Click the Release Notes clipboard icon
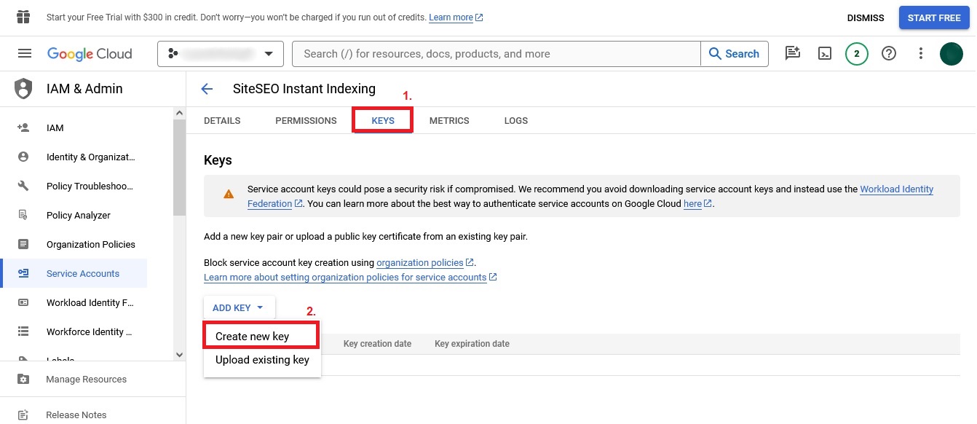Screen dimensions: 977x424 point(23,415)
